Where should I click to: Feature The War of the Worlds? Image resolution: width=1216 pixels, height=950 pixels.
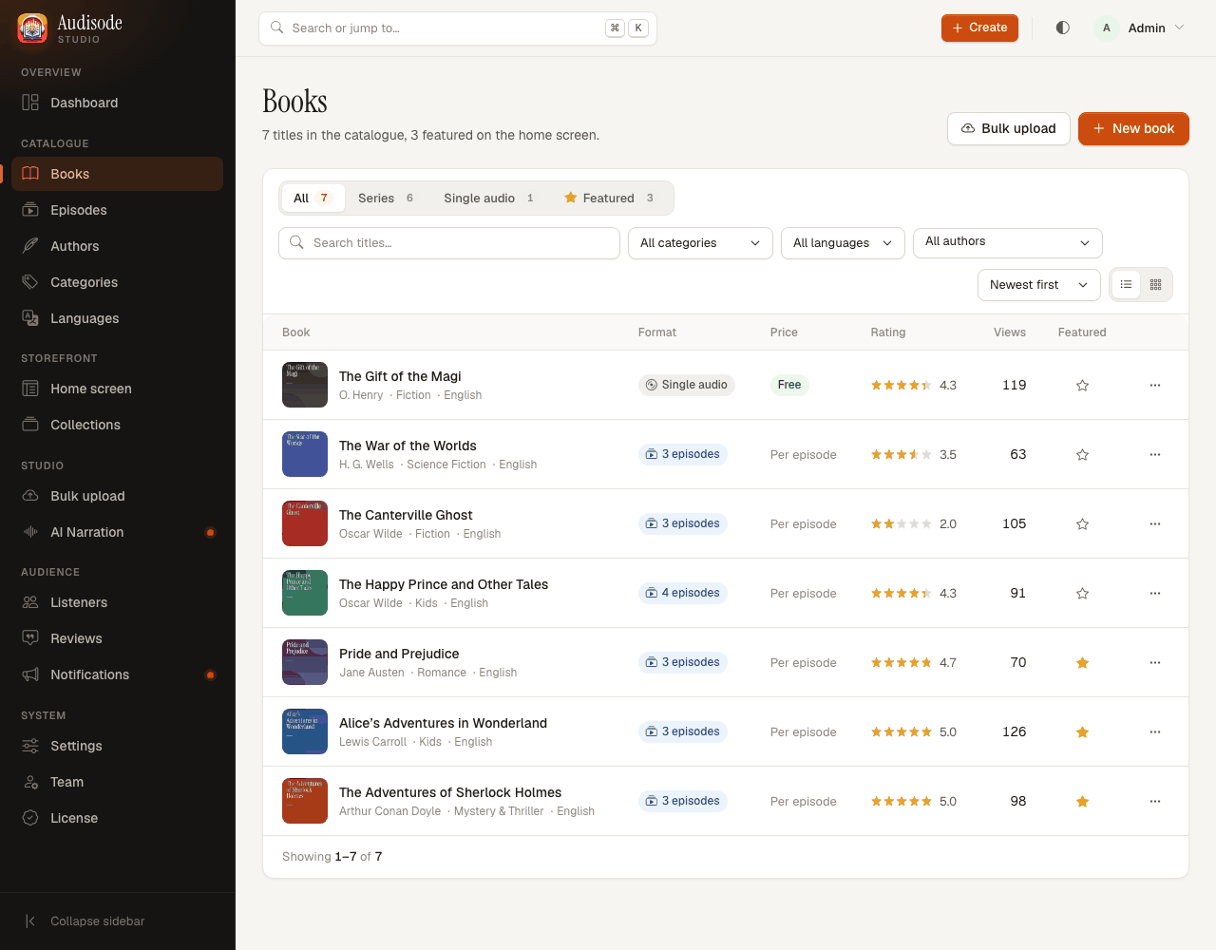tap(1082, 454)
